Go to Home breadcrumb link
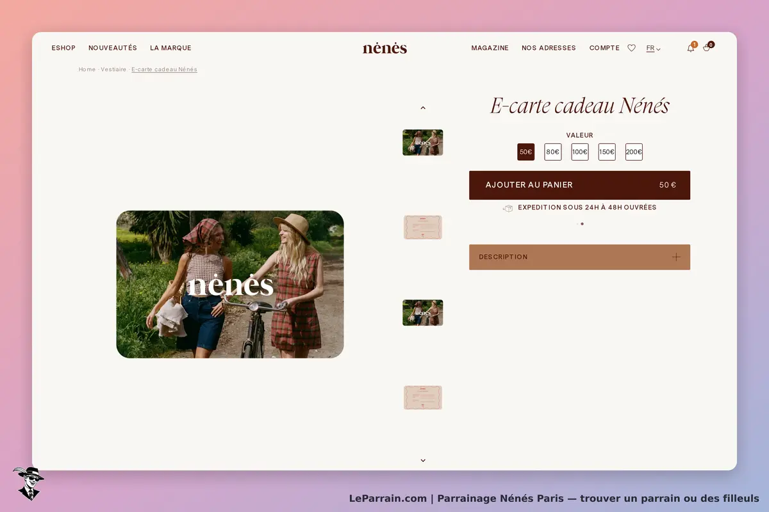The image size is (769, 512). click(x=87, y=69)
